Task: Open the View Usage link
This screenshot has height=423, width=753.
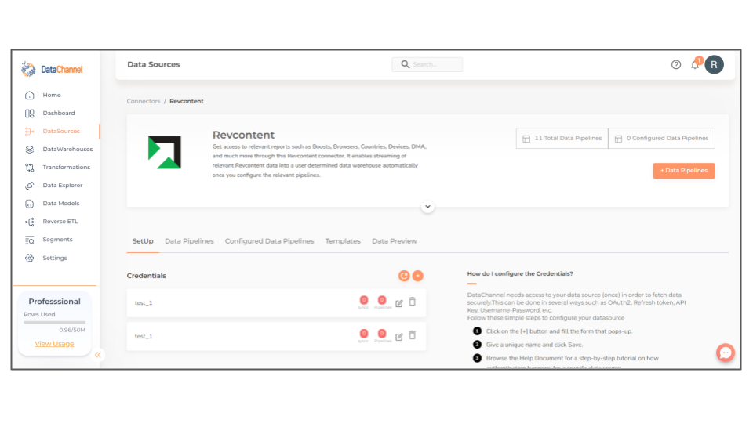Action: [54, 344]
